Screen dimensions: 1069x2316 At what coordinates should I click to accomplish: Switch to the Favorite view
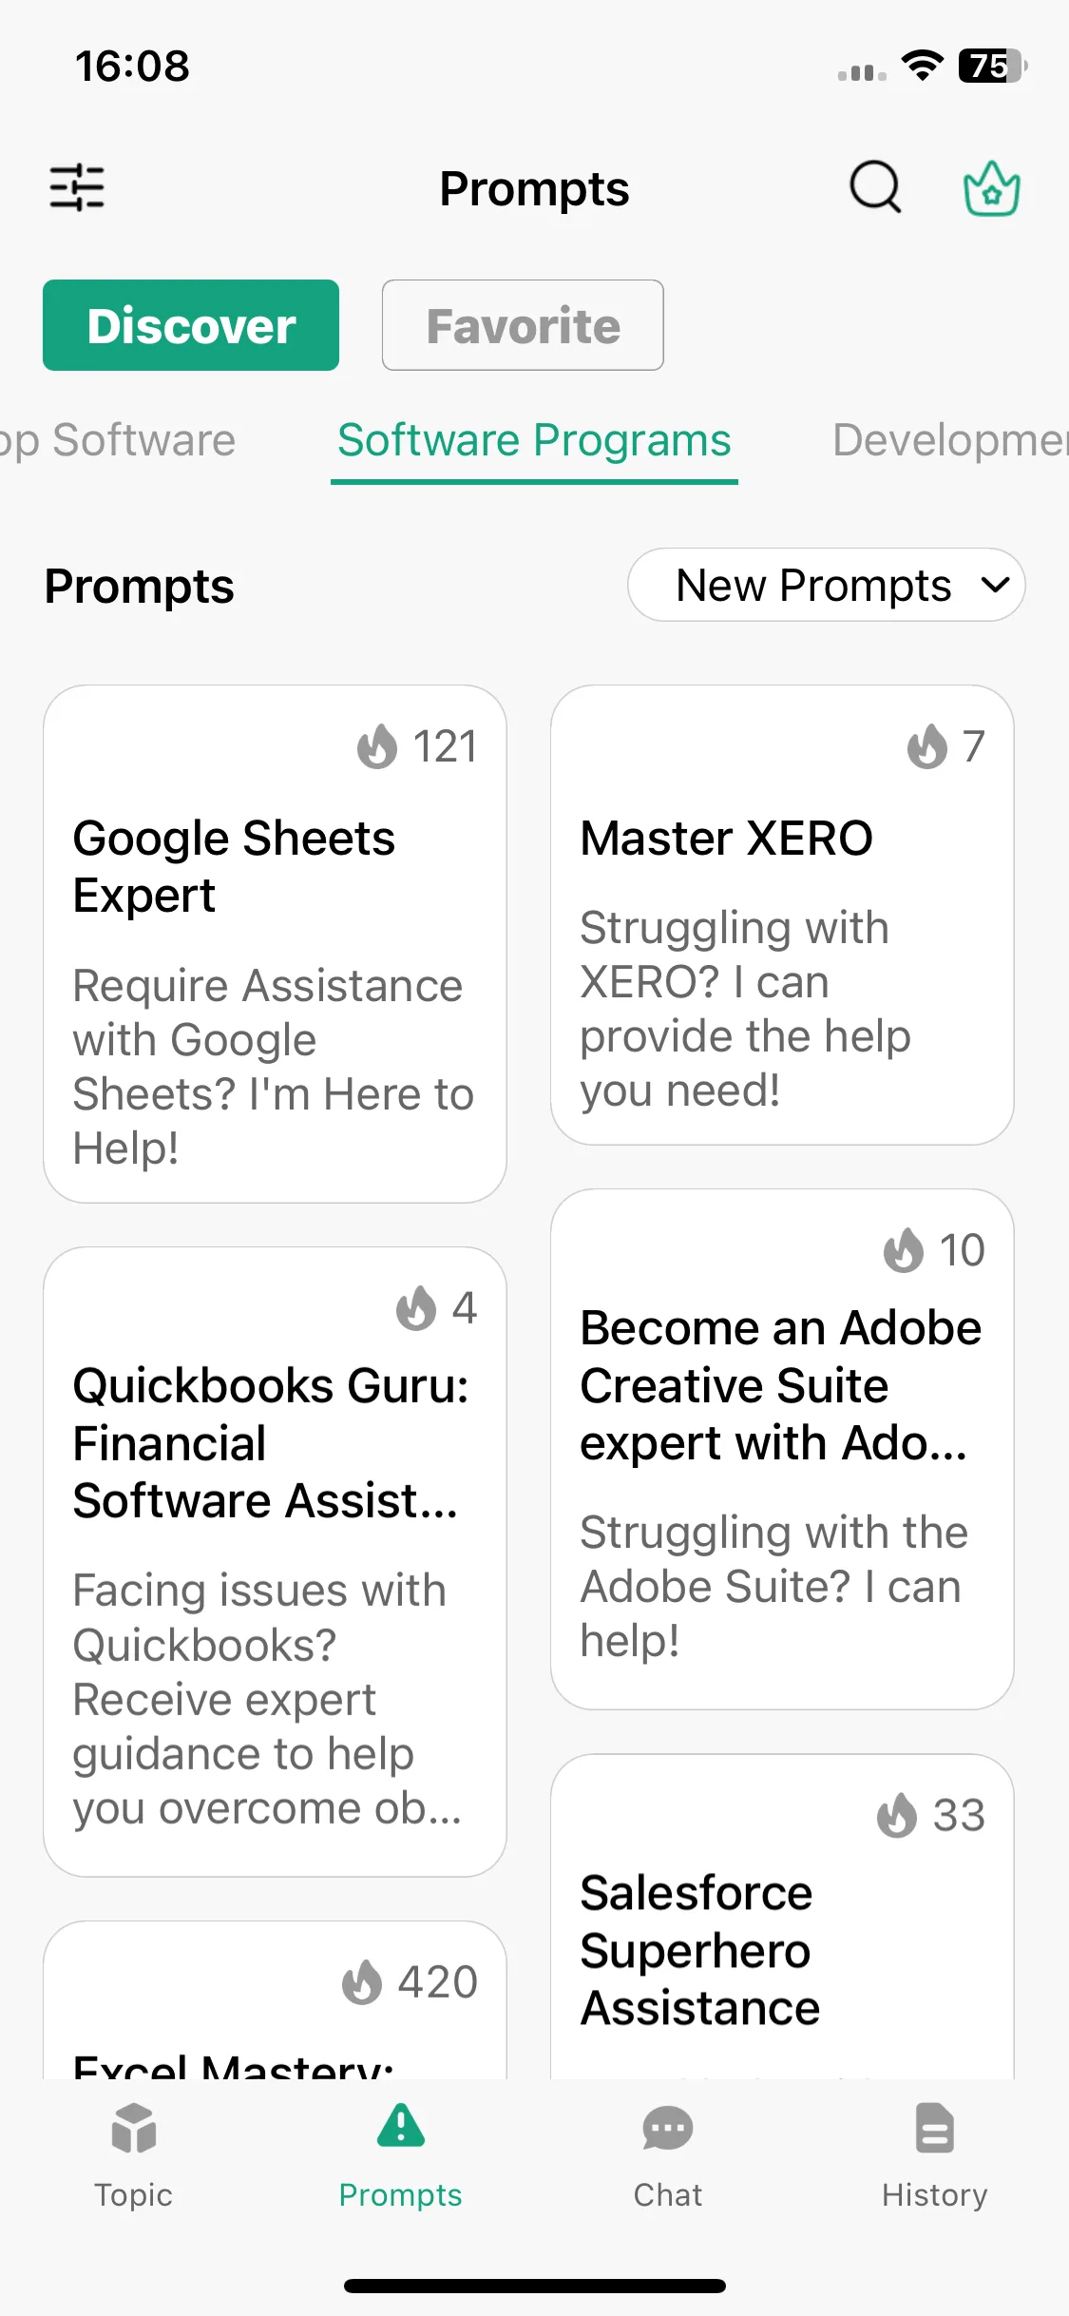(x=523, y=325)
